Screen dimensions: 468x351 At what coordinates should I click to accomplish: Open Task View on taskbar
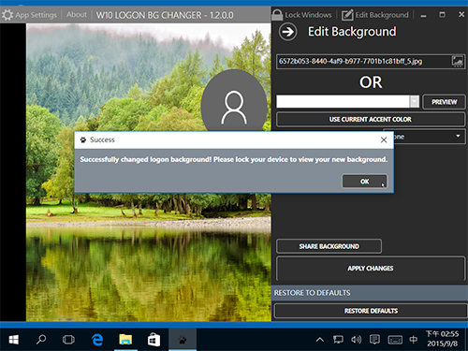click(x=68, y=340)
